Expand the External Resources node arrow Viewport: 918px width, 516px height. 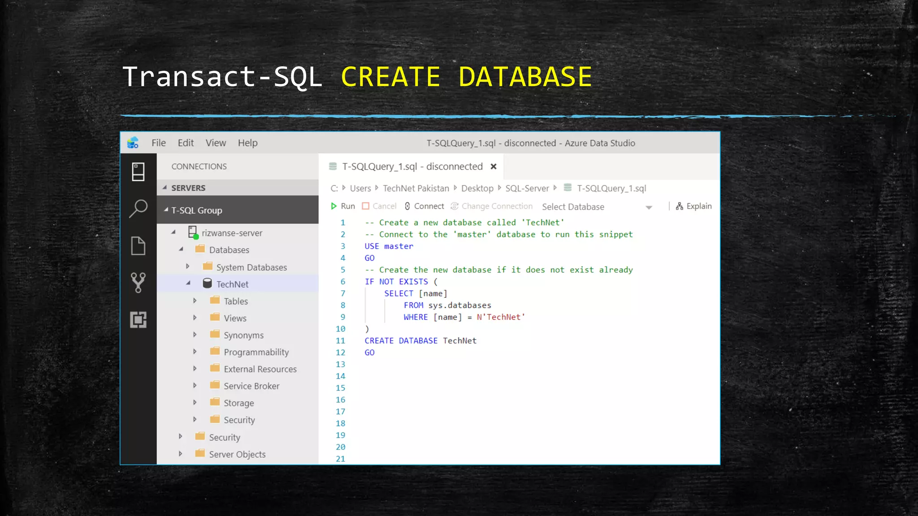(195, 369)
